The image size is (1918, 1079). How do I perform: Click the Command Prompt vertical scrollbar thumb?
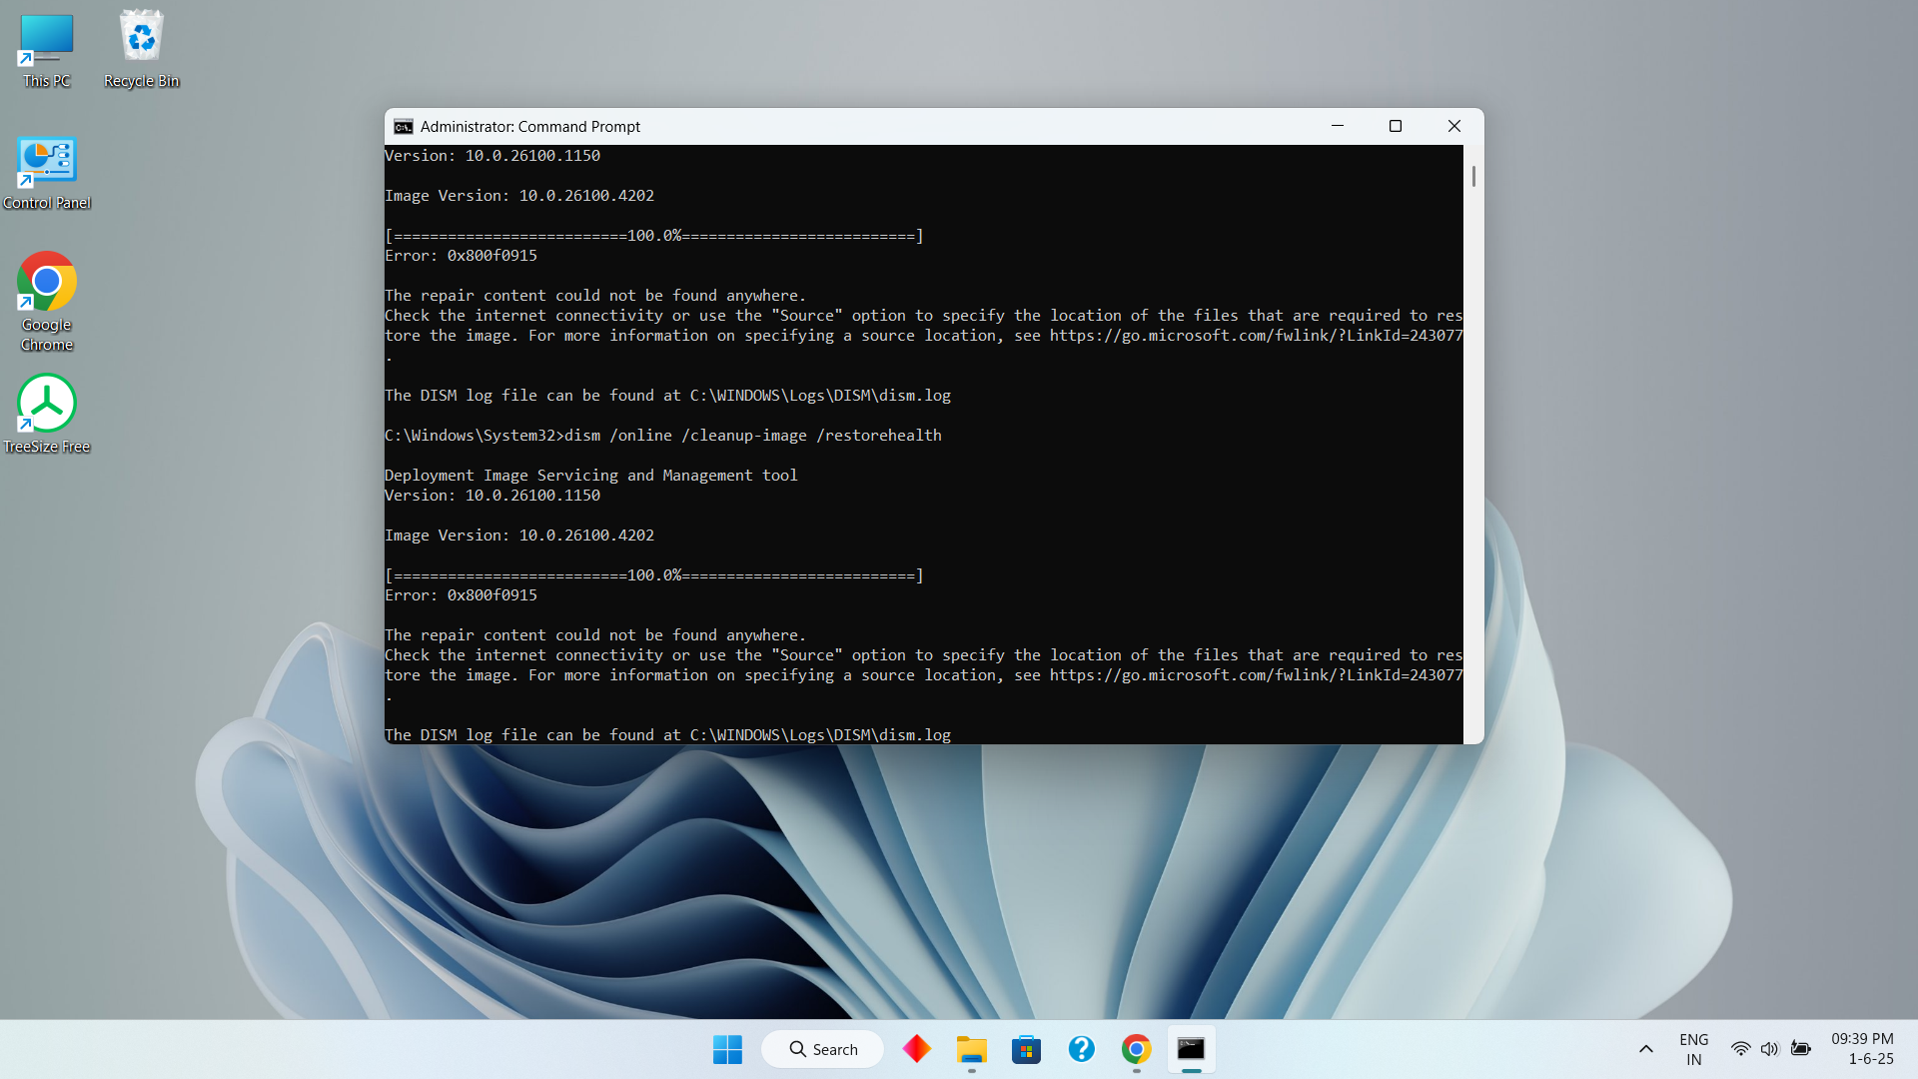[1473, 176]
